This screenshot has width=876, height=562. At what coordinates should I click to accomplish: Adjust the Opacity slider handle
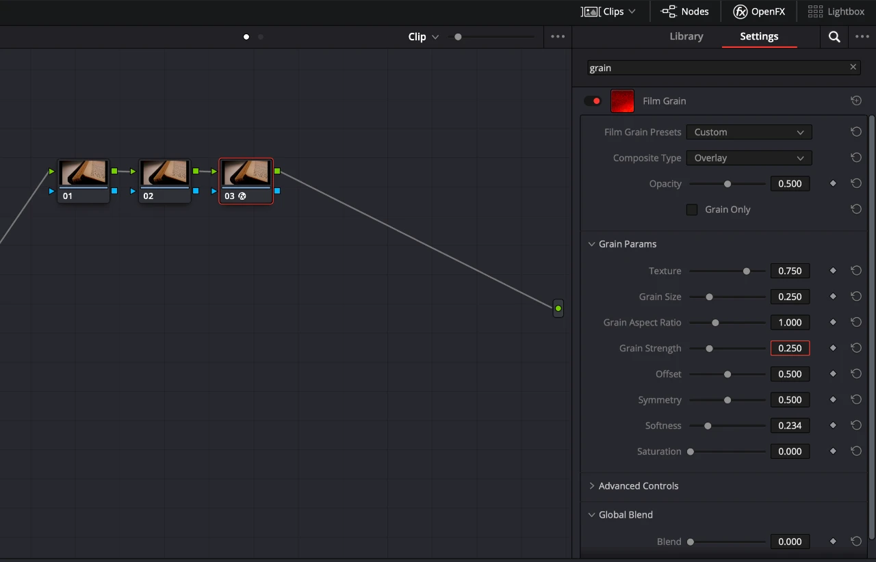(x=727, y=183)
